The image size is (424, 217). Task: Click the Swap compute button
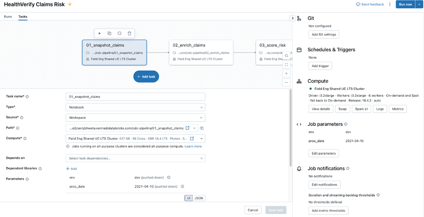[x=342, y=109]
